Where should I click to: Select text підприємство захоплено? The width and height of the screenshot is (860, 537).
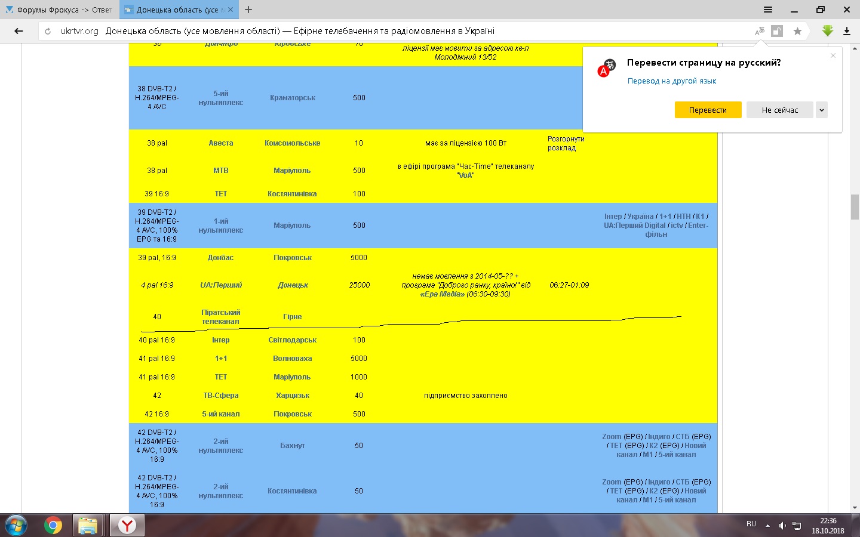coord(466,396)
